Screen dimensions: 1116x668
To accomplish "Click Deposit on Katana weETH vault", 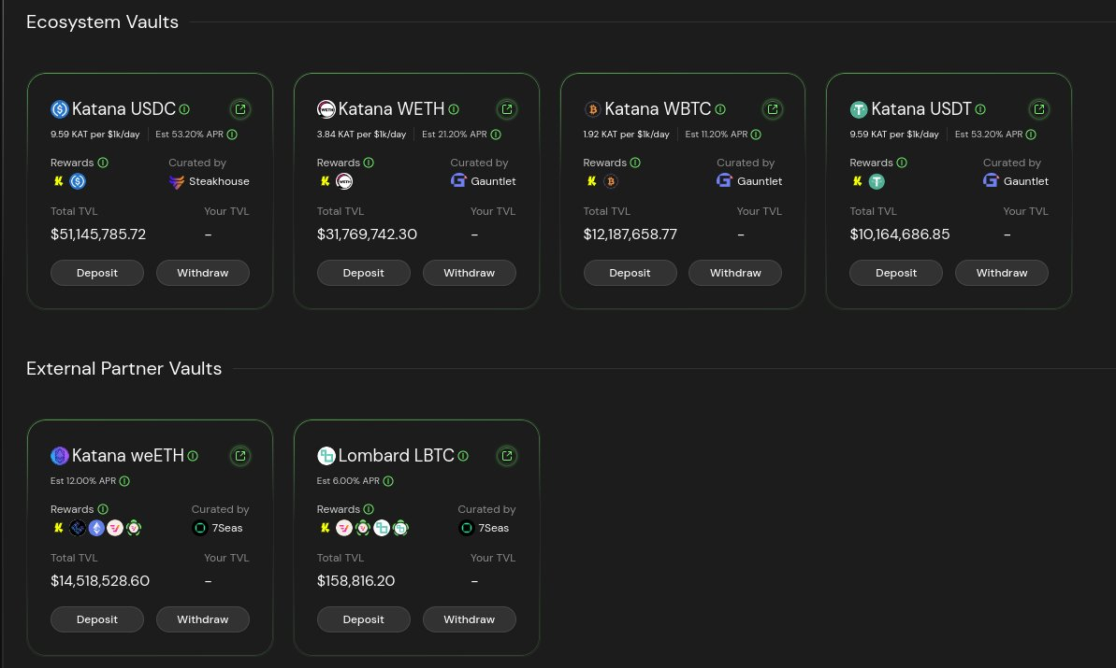I will click(97, 619).
